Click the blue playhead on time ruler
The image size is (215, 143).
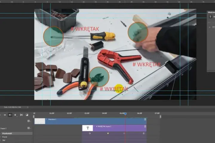tap(125, 114)
